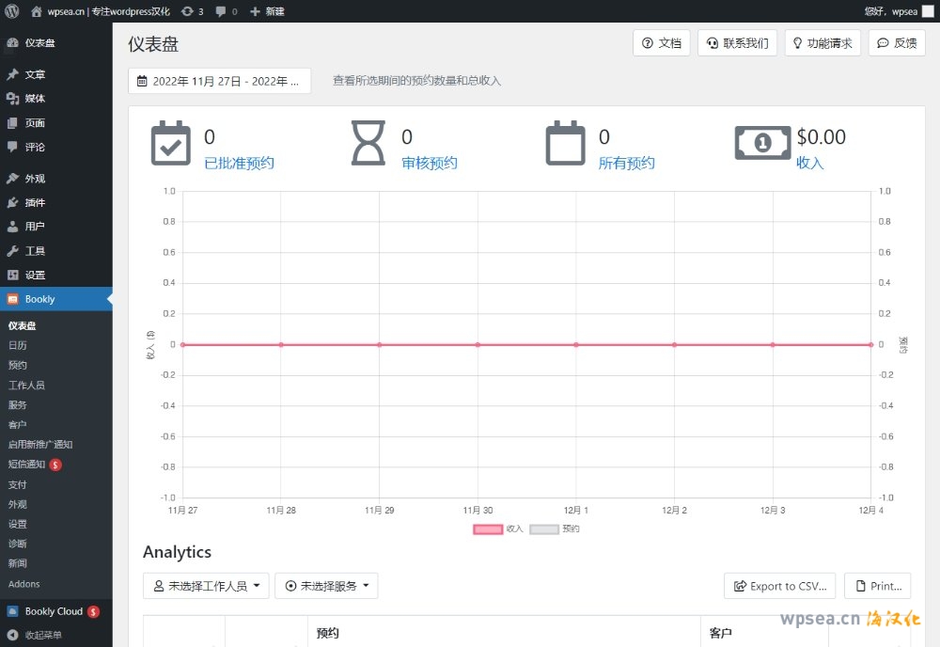Click the user avatar in top right
Image resolution: width=940 pixels, height=647 pixels.
pos(929,11)
